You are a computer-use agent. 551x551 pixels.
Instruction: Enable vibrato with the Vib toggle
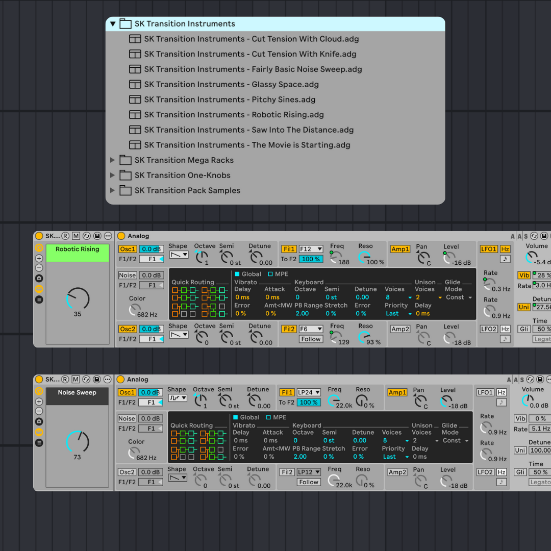(x=521, y=418)
